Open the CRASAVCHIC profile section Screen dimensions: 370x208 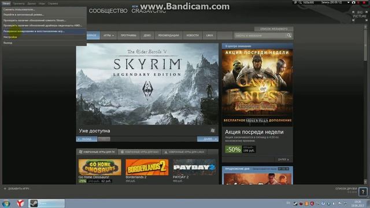click(x=149, y=11)
